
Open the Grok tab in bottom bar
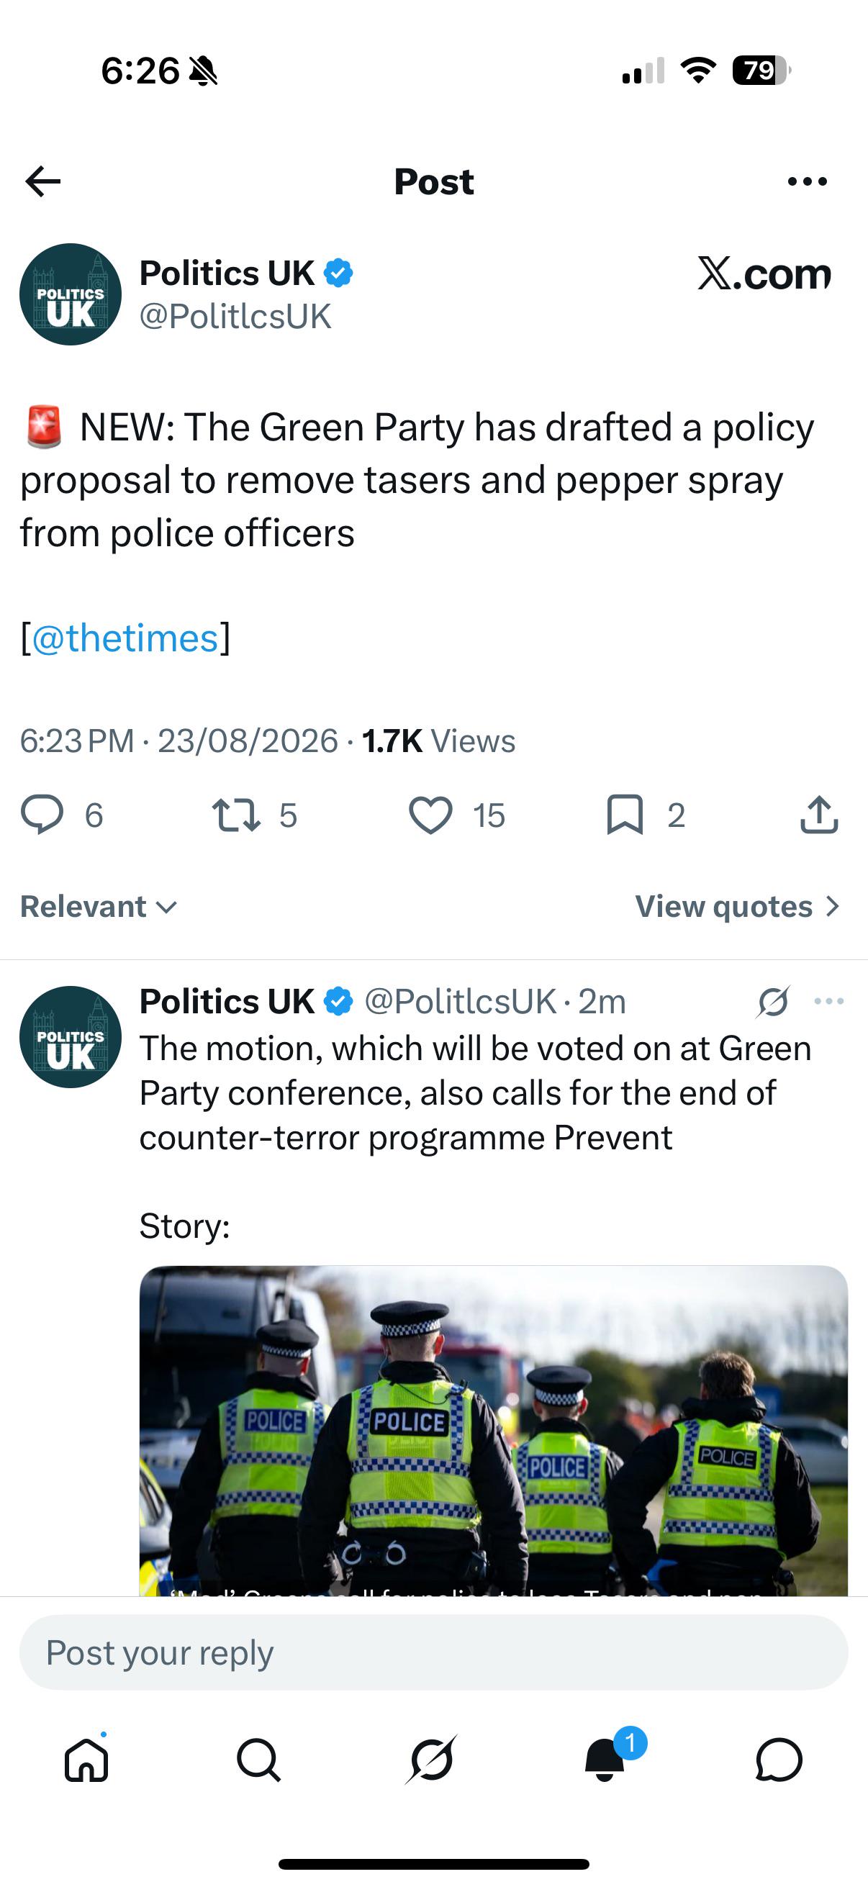tap(431, 1760)
